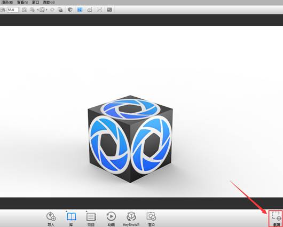Open the 帮助 help menu
283x227 pixels.
49,2
